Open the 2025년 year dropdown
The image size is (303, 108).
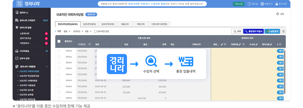coord(78,31)
